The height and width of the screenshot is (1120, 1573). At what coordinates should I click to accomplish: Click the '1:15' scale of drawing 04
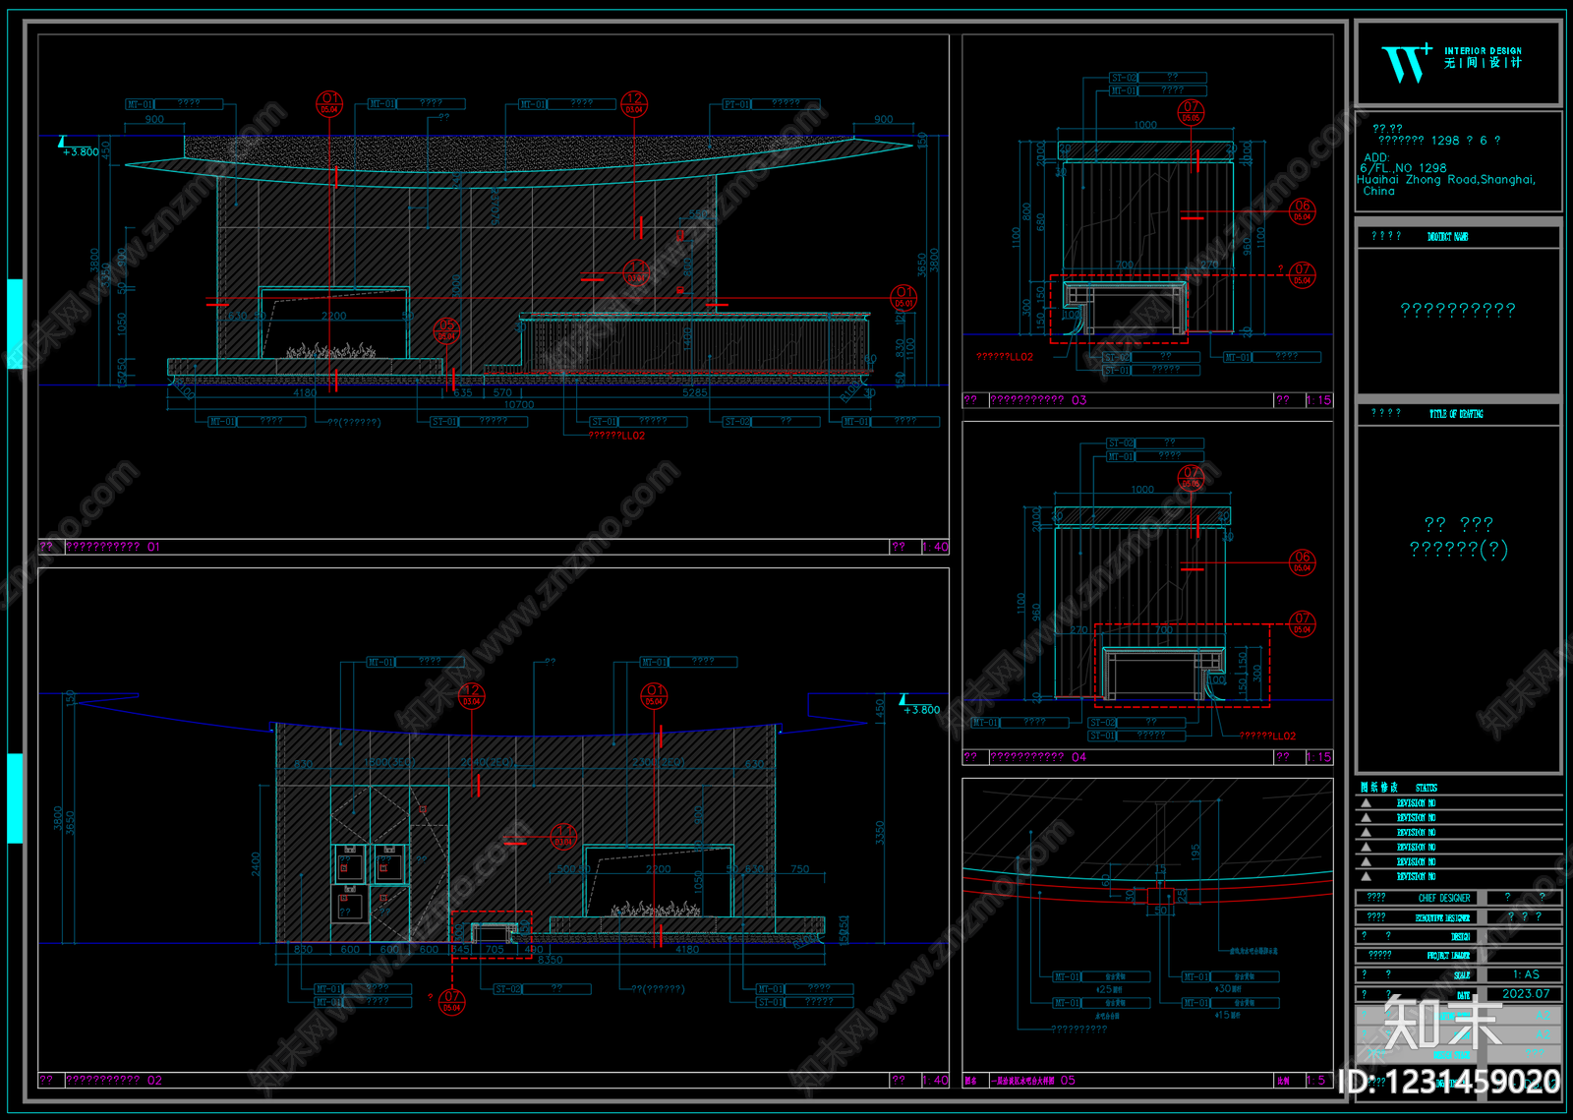pyautogui.click(x=1319, y=757)
